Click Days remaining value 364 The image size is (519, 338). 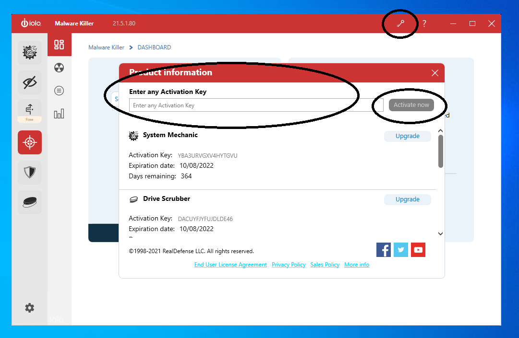click(x=186, y=176)
